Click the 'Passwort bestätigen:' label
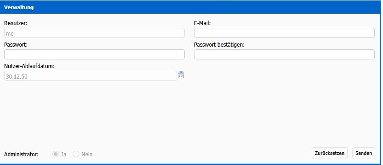The height and width of the screenshot is (165, 383). click(x=219, y=45)
